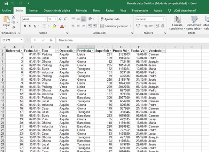209x152 pixels.
Task: Click the insert function fx icon
Action: click(51, 40)
